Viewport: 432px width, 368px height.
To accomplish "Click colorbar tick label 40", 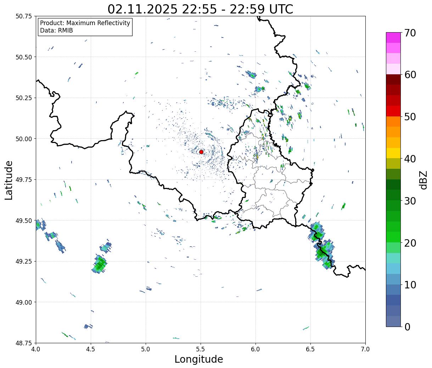I will [x=410, y=159].
